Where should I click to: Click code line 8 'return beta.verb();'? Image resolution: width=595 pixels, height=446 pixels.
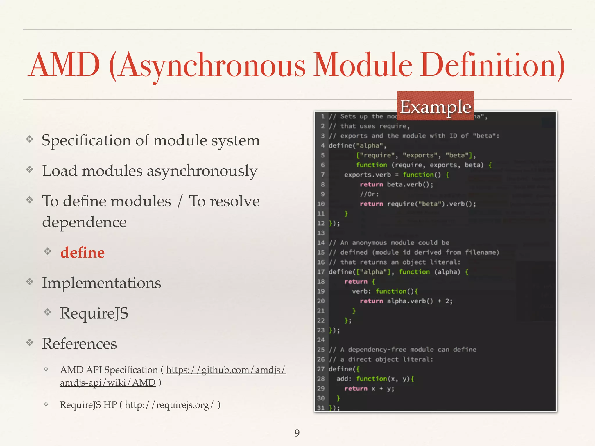[397, 184]
